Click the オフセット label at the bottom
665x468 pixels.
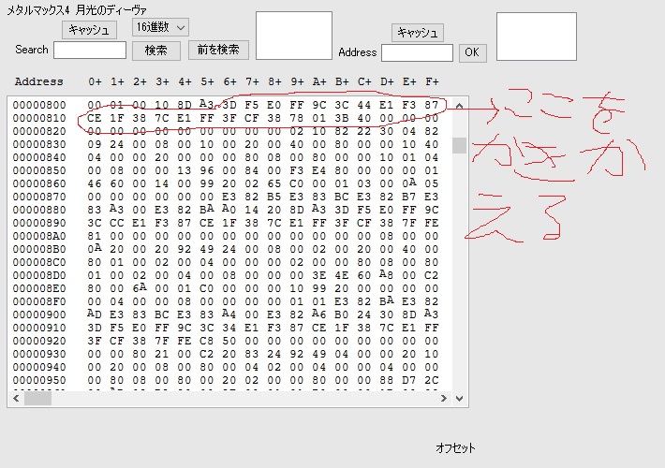[456, 448]
